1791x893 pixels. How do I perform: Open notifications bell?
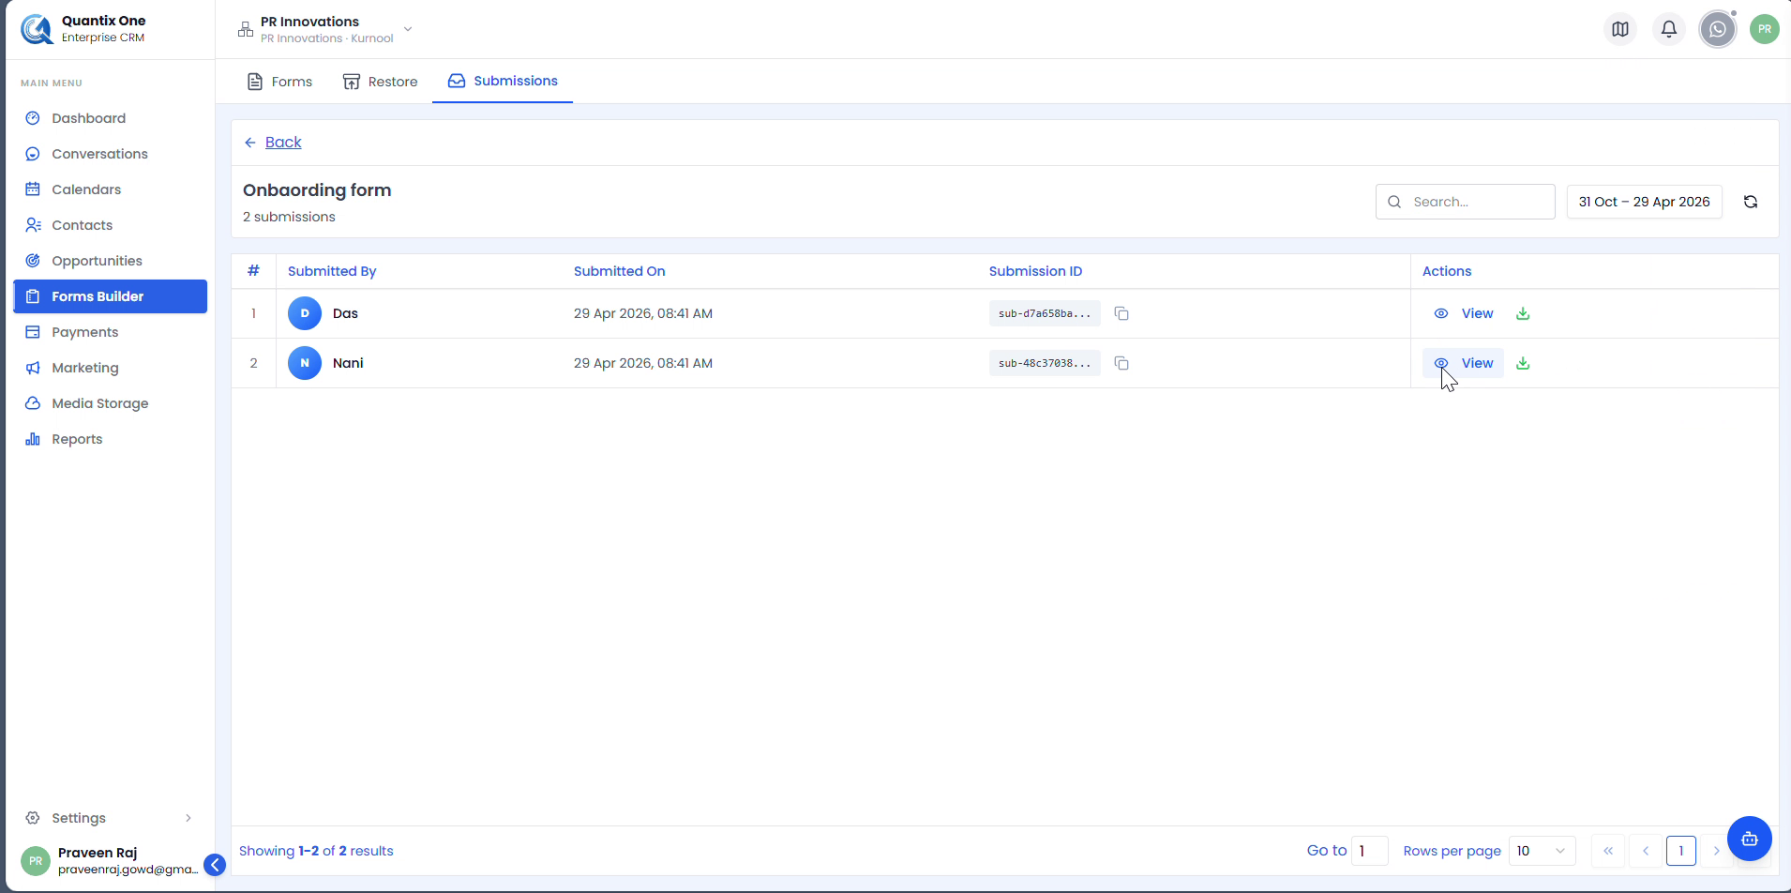pyautogui.click(x=1669, y=29)
